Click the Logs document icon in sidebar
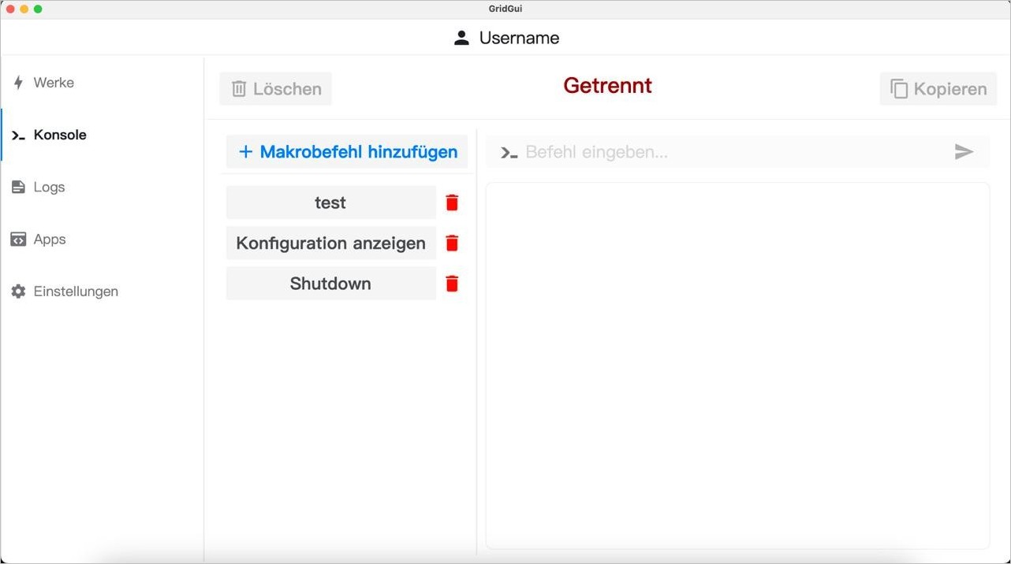Image resolution: width=1011 pixels, height=564 pixels. 18,187
